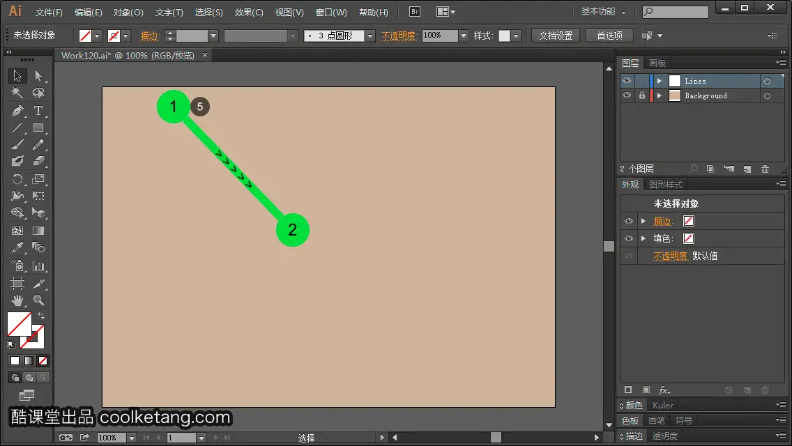Screen dimensions: 792x446
Task: Target the Background layer circle
Action: 767,95
